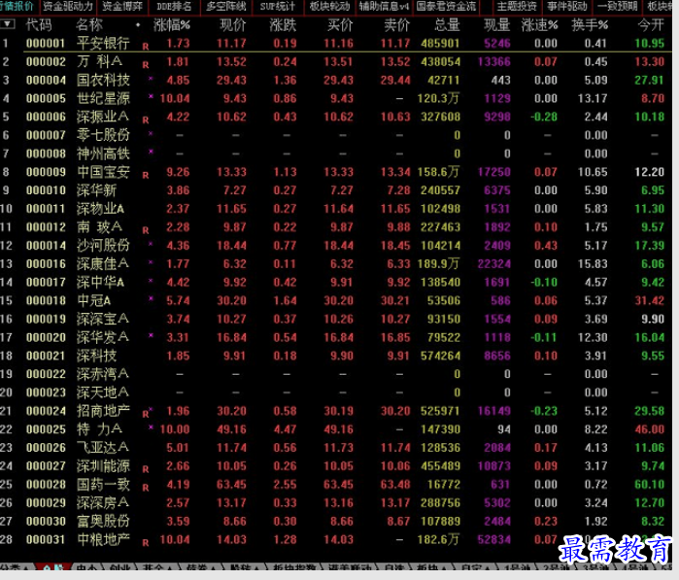Click the R margin marker on 平安银行 row
The width and height of the screenshot is (679, 580).
point(146,47)
